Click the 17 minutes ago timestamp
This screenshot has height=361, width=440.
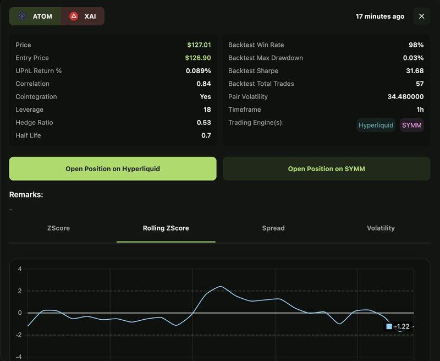(380, 16)
